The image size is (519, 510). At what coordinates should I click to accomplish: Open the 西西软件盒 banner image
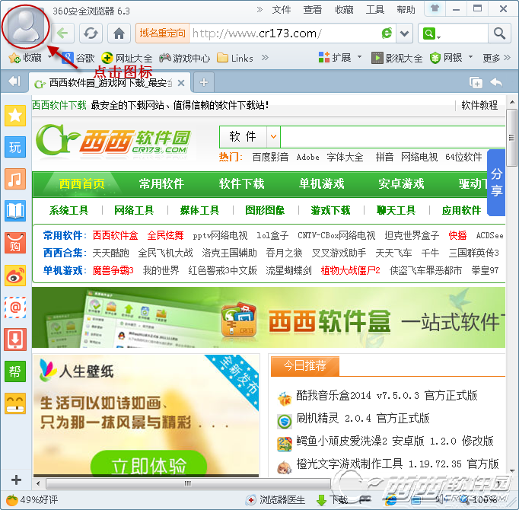269,317
